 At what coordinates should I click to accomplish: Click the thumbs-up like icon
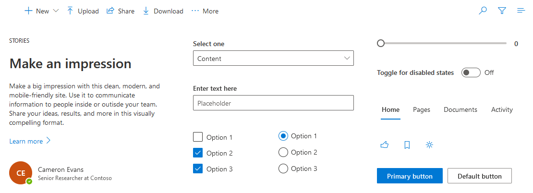[384, 145]
